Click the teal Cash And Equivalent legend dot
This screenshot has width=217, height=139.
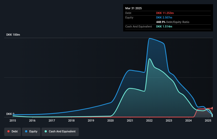point(46,131)
